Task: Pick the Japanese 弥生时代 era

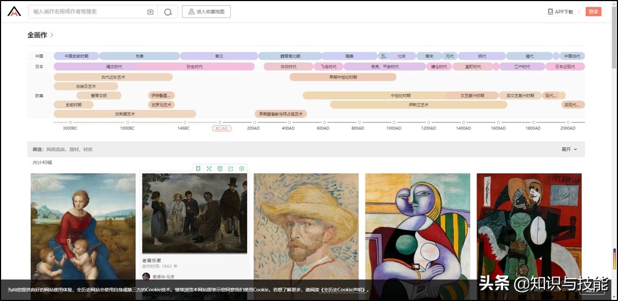Action: coord(194,67)
